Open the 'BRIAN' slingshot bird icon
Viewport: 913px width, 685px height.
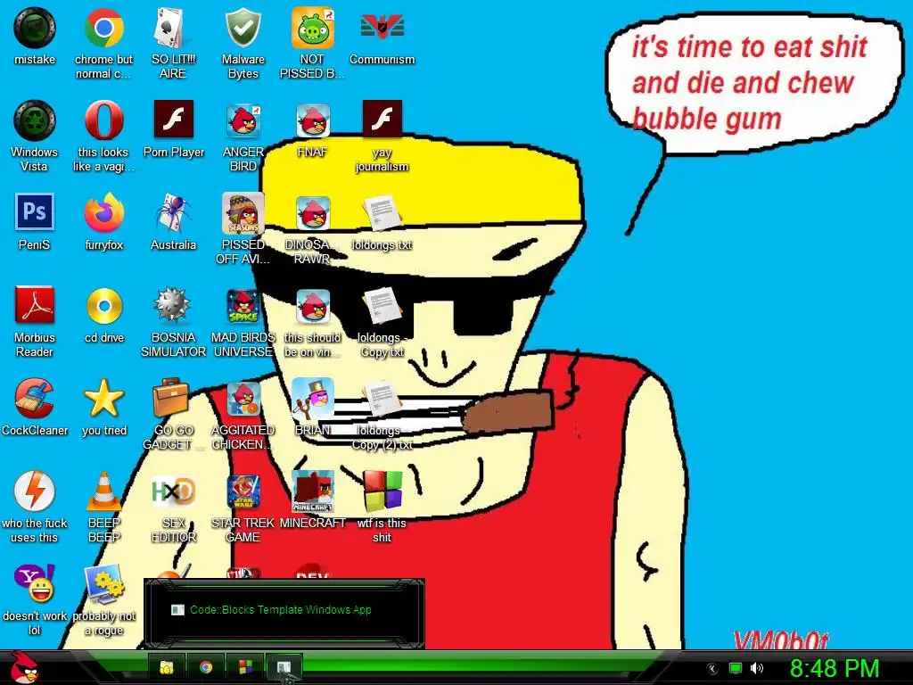(x=313, y=399)
